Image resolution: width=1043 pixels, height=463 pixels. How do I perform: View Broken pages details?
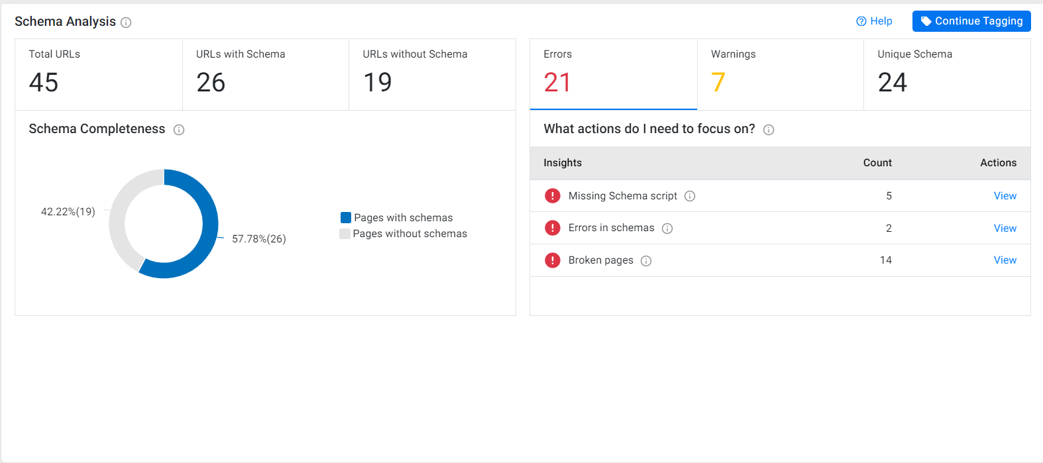1005,260
